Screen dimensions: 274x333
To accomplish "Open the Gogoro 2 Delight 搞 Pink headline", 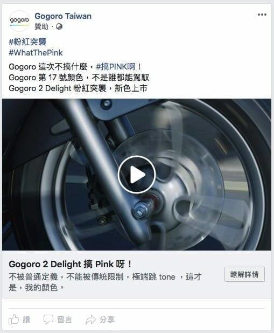I will tap(71, 265).
